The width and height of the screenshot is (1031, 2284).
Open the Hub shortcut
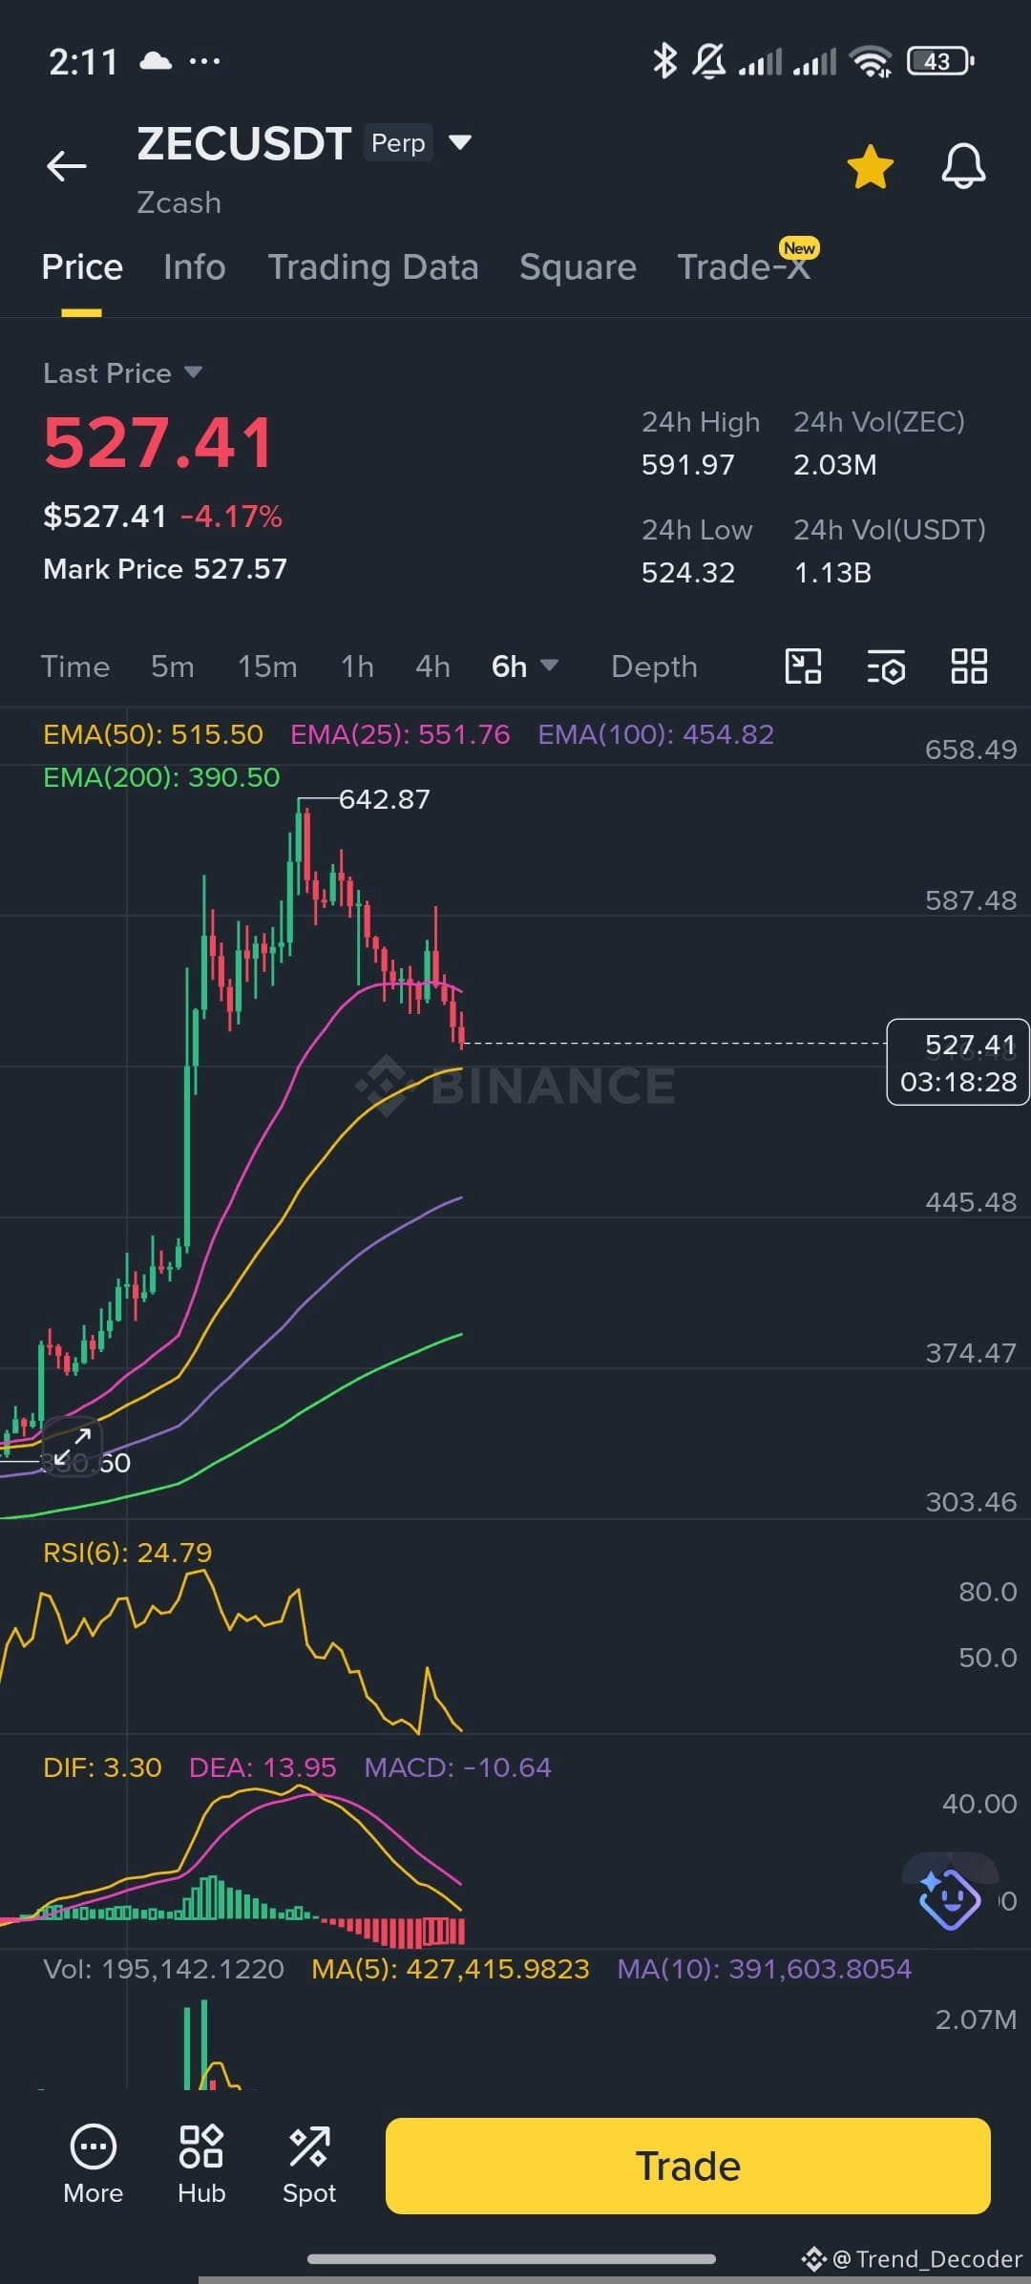pos(201,2165)
